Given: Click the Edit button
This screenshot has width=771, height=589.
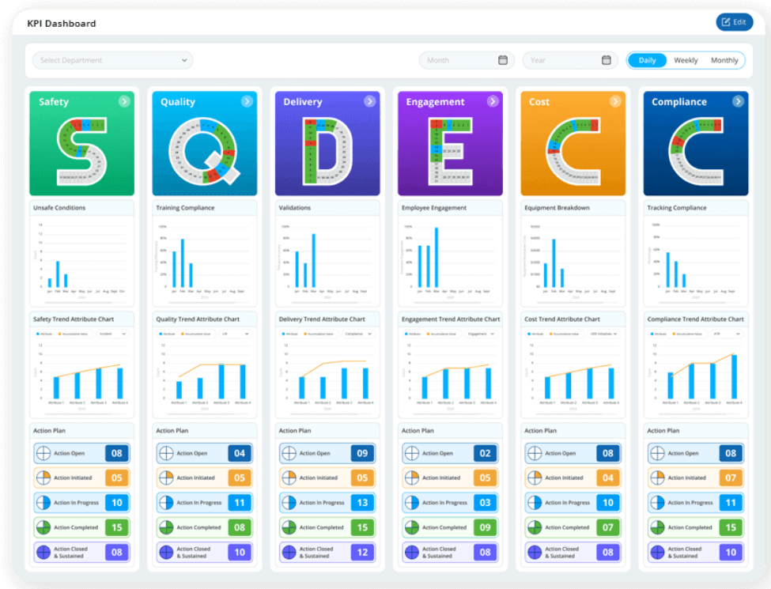Looking at the screenshot, I should 734,22.
